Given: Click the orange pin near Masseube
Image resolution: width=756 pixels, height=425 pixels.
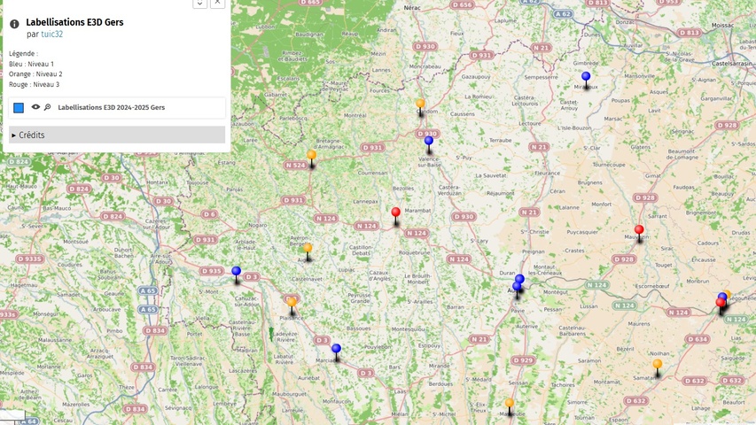Looking at the screenshot, I should 510,404.
